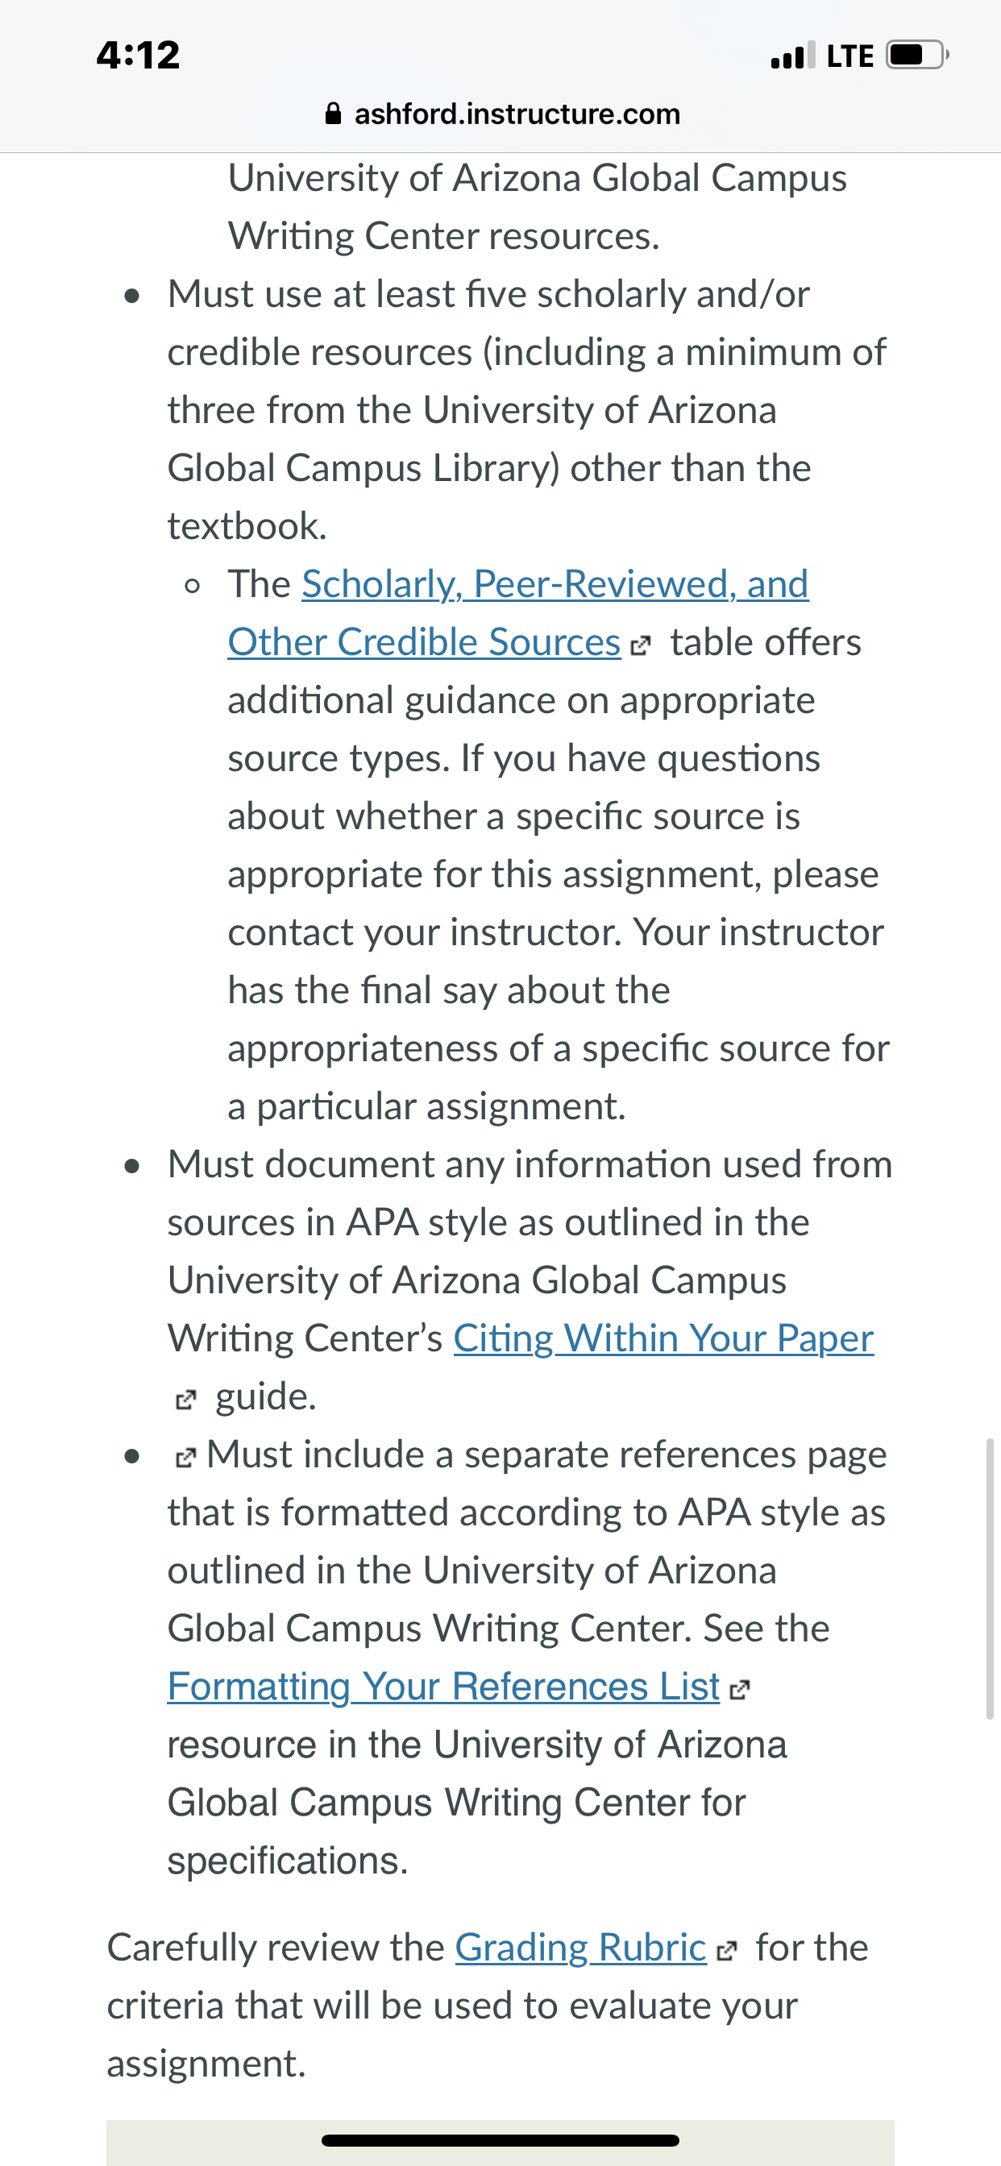Tap the 4:12 clock in status bar
This screenshot has width=1001, height=2166.
click(138, 56)
